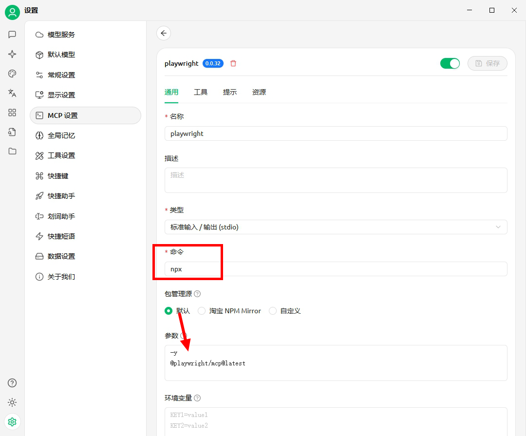Click the 名称 field containing playwright
This screenshot has height=436, width=526.
click(336, 133)
